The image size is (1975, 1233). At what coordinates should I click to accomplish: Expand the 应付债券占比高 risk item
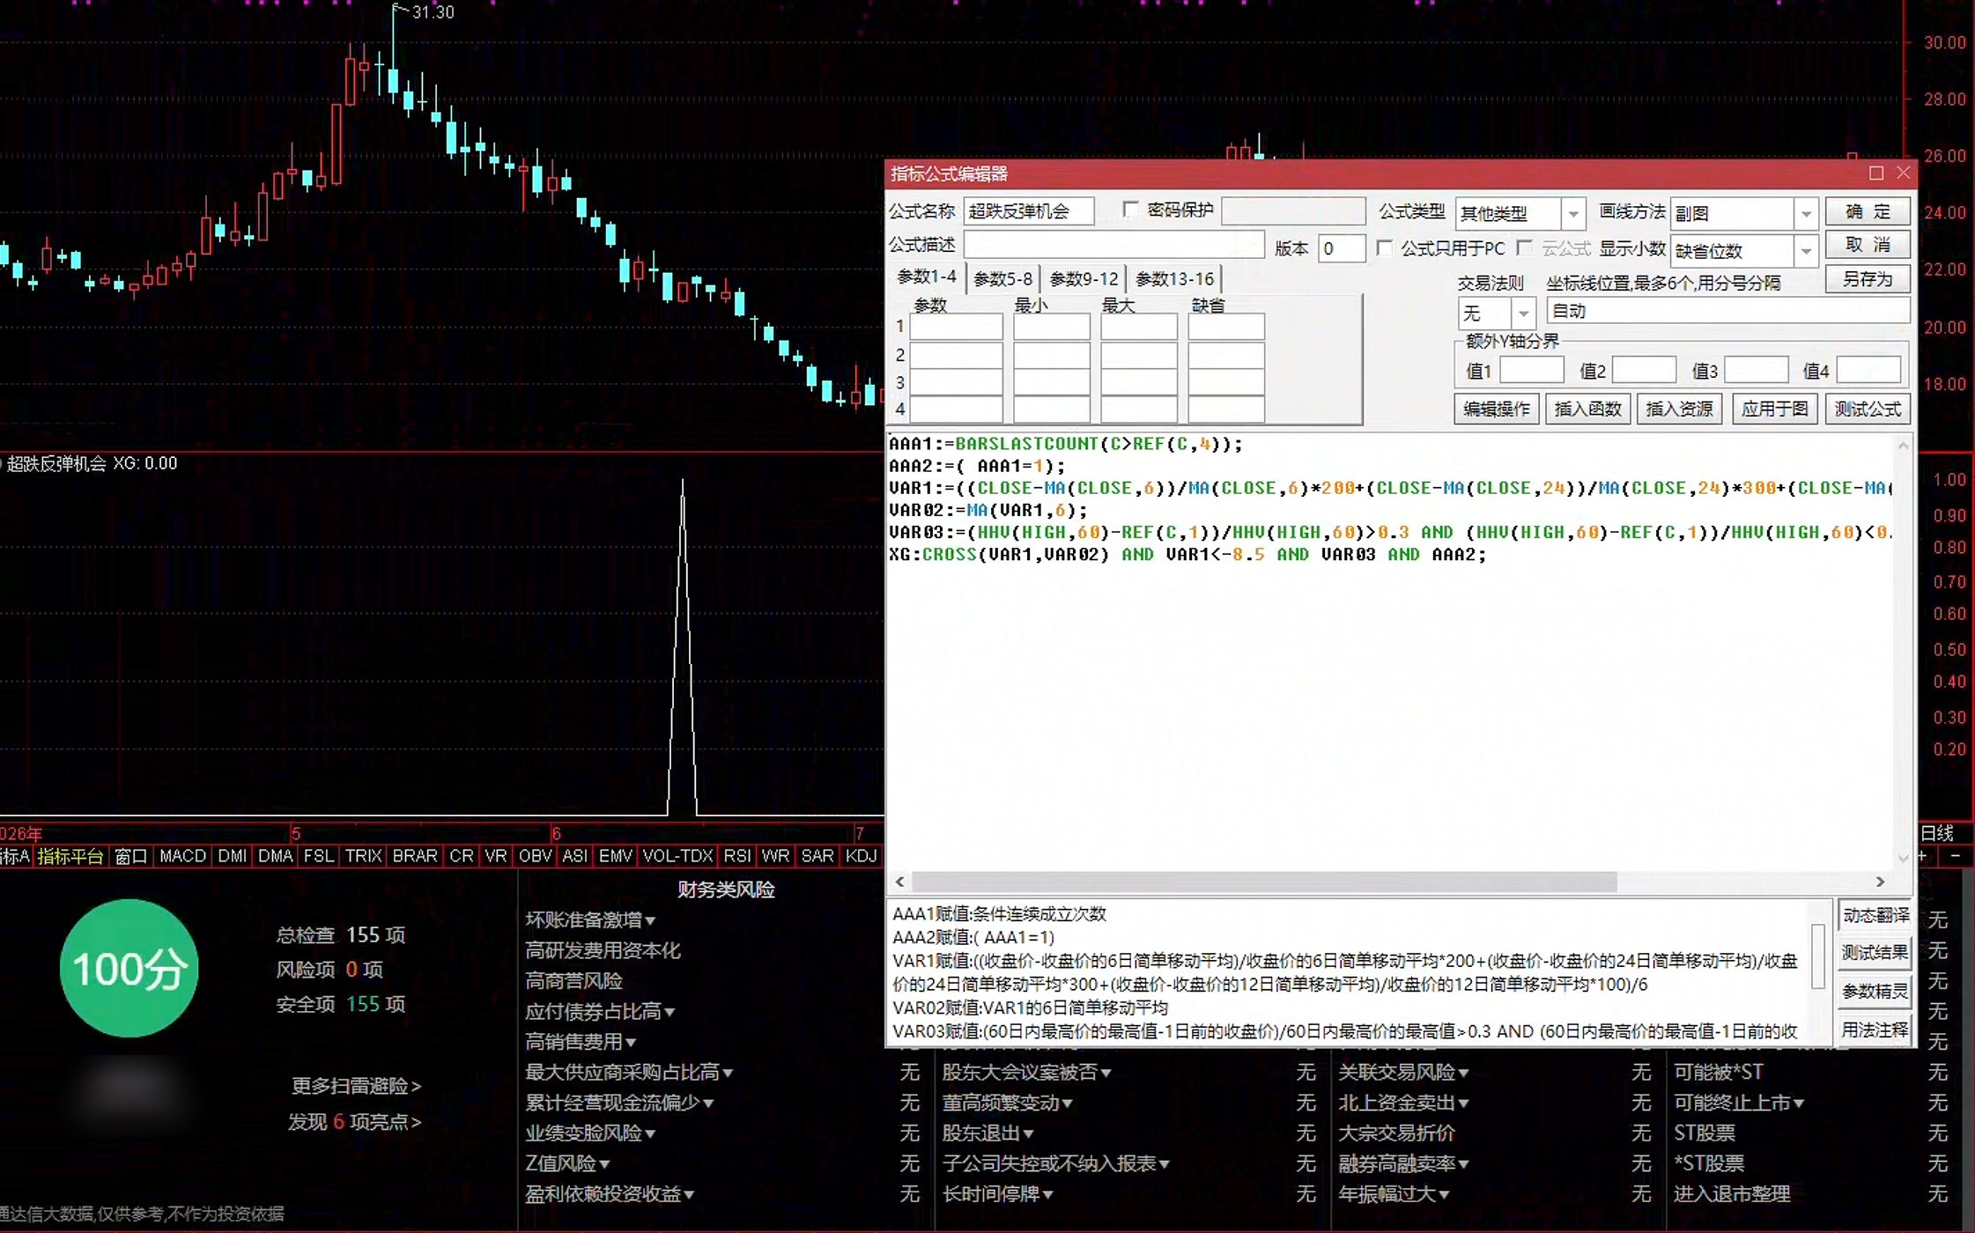click(600, 1012)
